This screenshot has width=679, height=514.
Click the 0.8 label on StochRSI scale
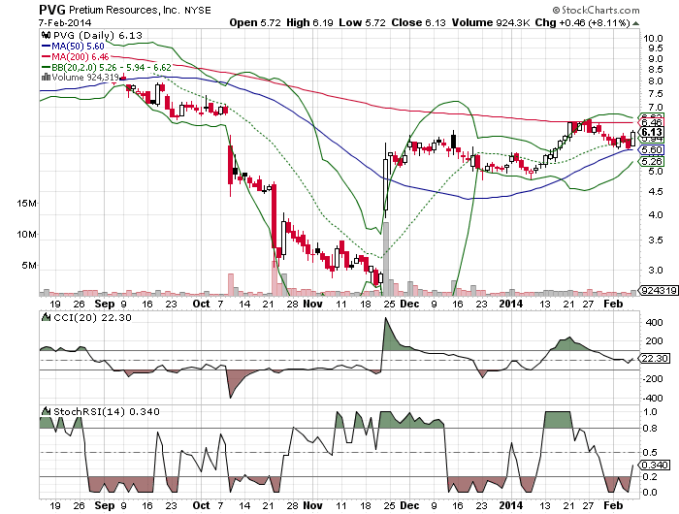click(650, 429)
